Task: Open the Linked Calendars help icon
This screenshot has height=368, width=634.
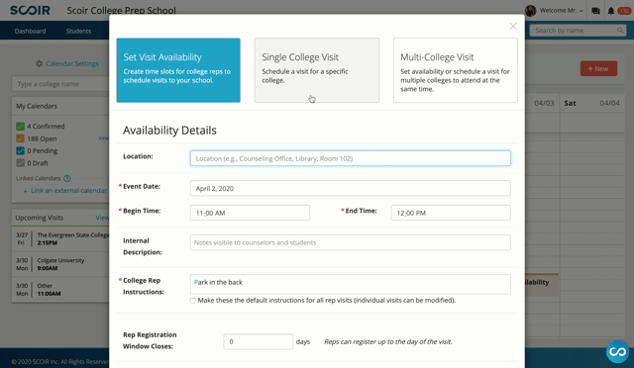Action: pos(67,178)
